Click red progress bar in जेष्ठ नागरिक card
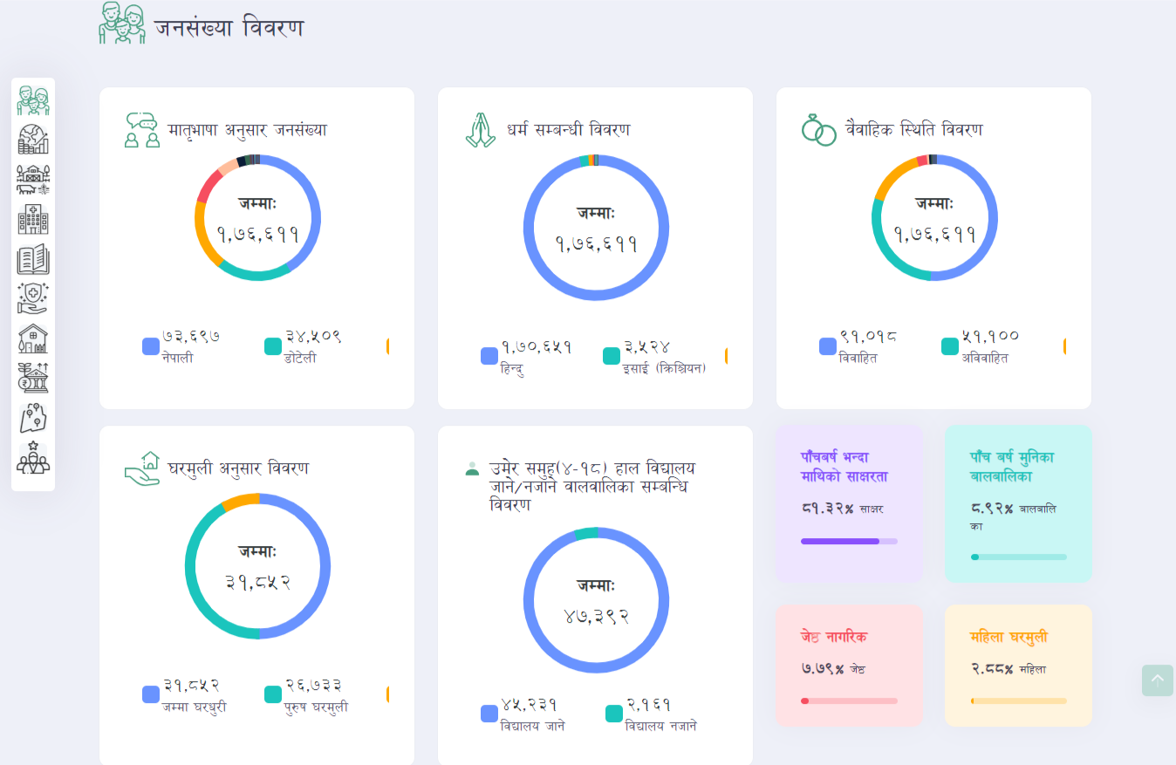Viewport: 1176px width, 765px height. click(x=849, y=701)
